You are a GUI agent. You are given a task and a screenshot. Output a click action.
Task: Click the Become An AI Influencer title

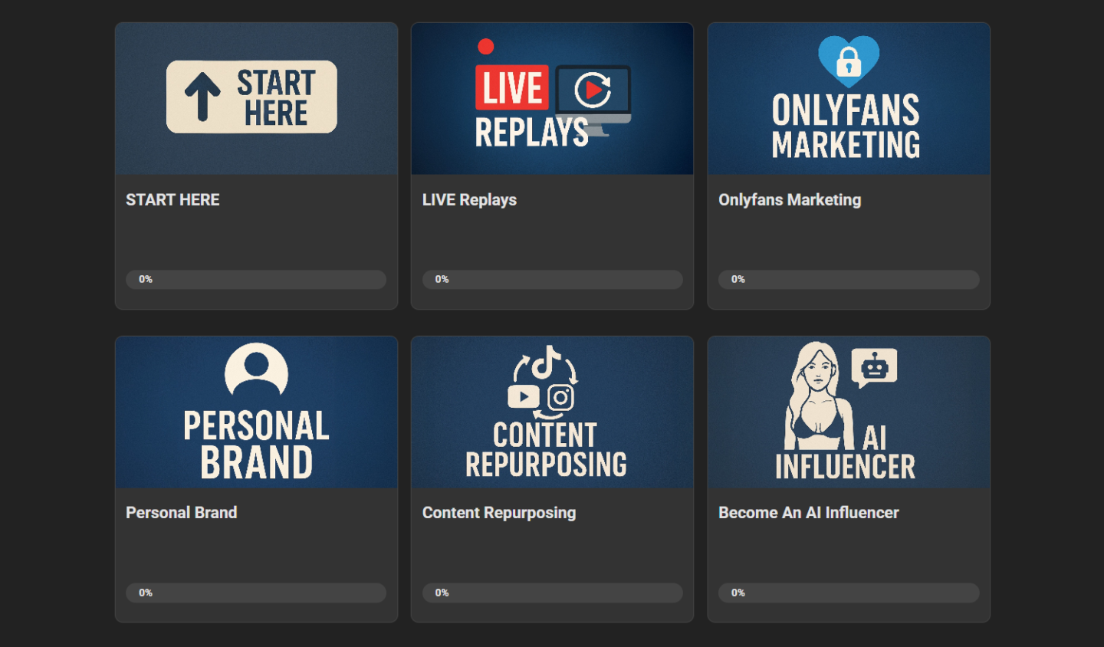(x=809, y=513)
